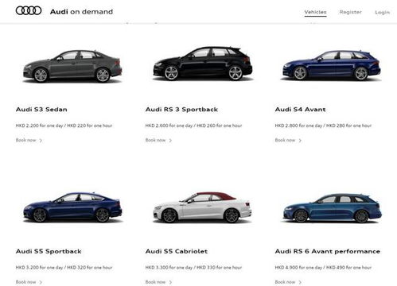
Task: Click the chevron beside S4 Avant Book now
Action: pyautogui.click(x=300, y=141)
